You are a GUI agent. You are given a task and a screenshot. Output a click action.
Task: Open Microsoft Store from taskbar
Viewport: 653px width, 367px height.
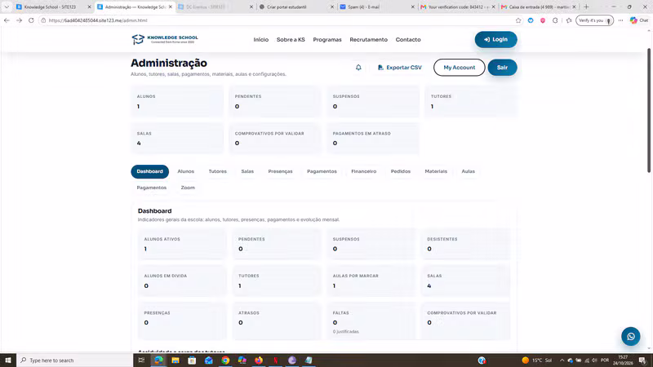192,360
